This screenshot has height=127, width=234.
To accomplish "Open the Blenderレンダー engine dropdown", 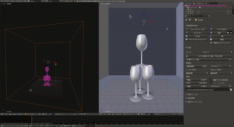I will [70, 1].
